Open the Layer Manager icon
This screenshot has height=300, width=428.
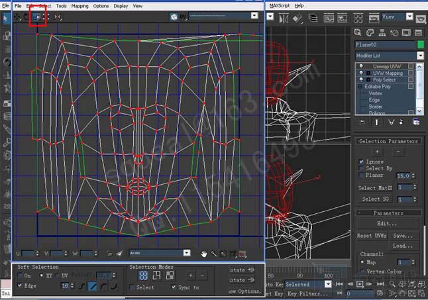click(313, 19)
